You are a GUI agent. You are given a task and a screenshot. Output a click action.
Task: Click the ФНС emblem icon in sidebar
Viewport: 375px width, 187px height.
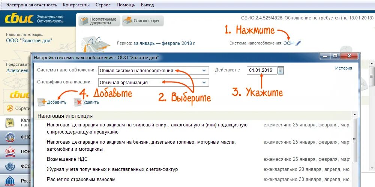tap(10, 138)
